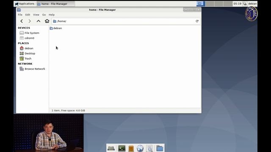Viewport: 271px width, 152px height.
Task: Go back with the left arrow button
Action: [x=22, y=21]
